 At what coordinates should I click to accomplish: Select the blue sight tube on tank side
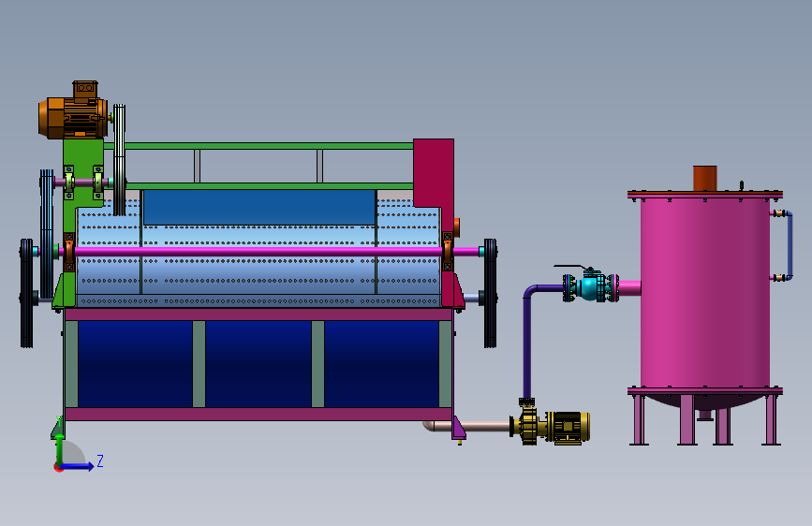pyautogui.click(x=790, y=245)
